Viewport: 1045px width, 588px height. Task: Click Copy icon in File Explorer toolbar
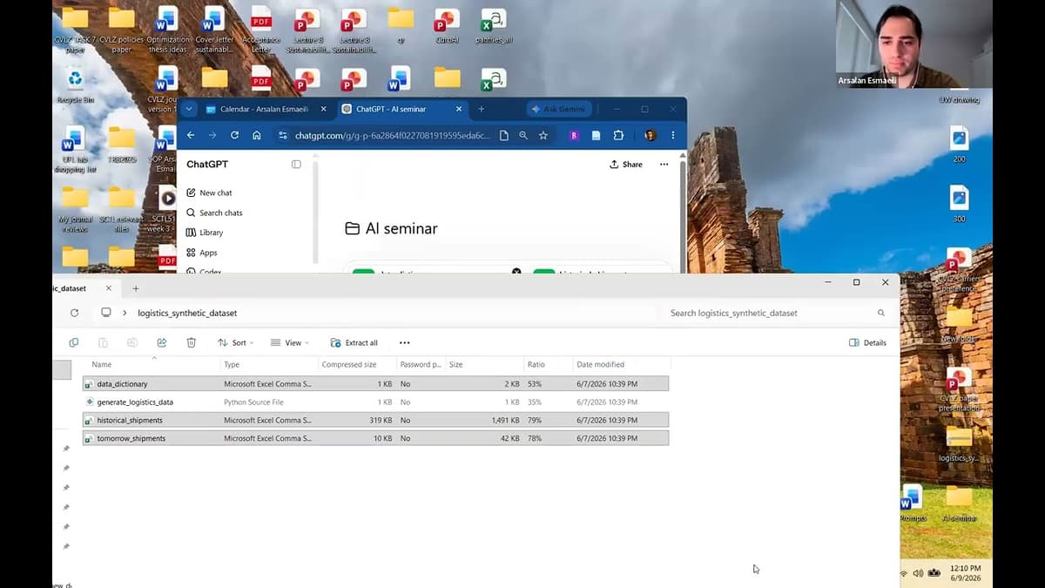pos(74,342)
